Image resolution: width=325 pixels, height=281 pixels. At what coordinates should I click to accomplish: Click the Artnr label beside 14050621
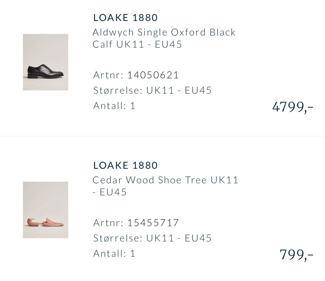click(108, 75)
